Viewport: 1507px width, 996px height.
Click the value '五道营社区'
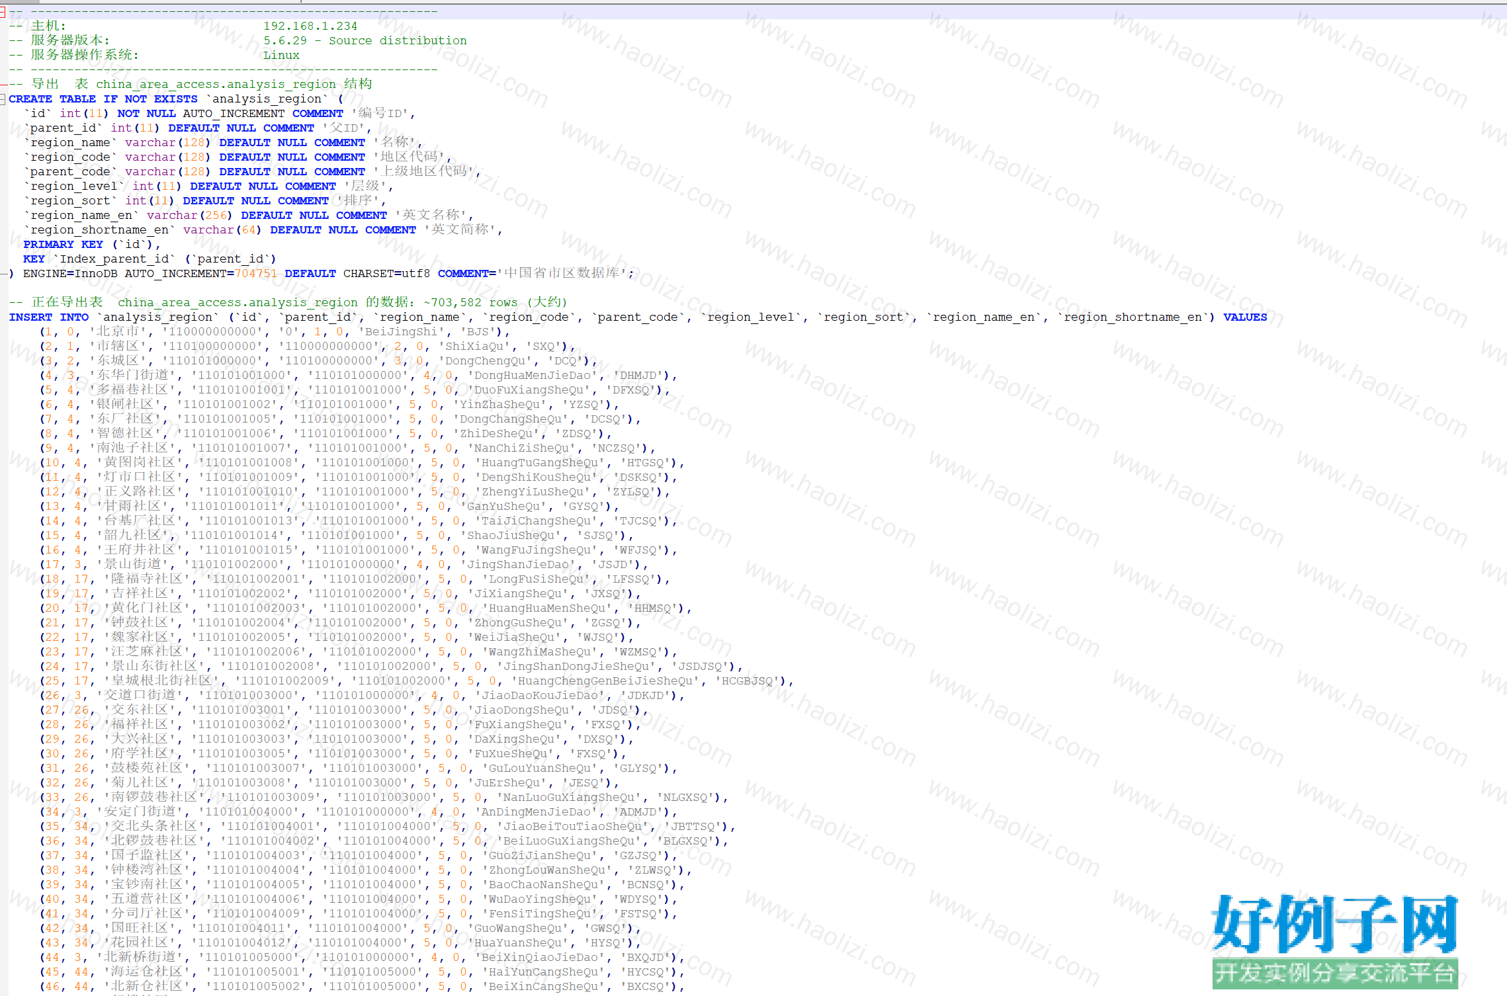pyautogui.click(x=147, y=899)
